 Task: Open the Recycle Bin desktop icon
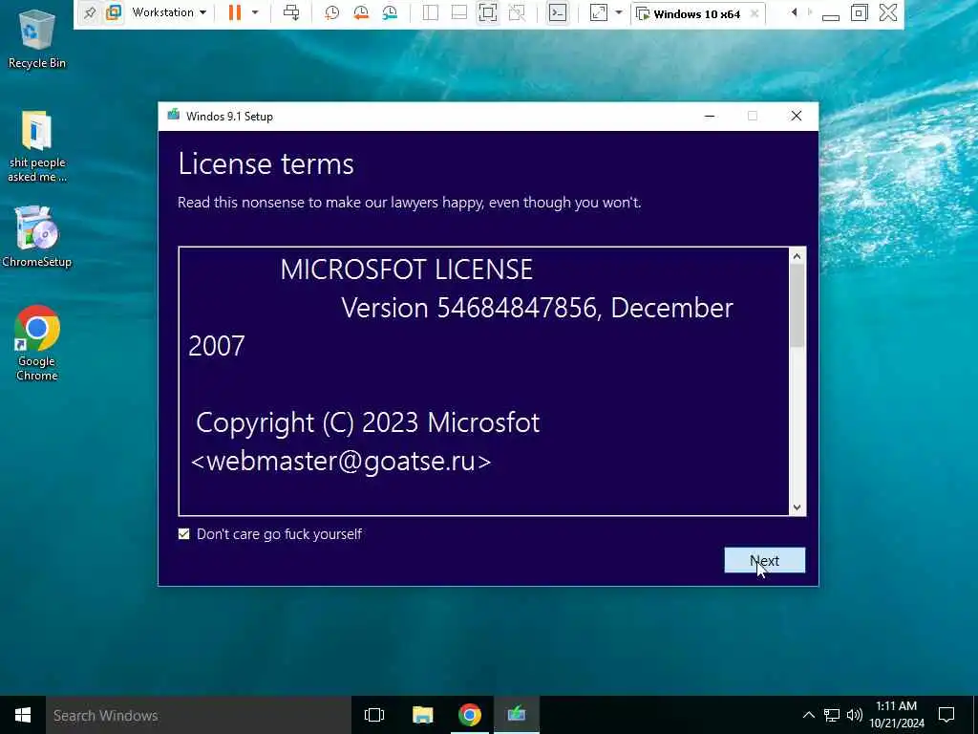(37, 38)
